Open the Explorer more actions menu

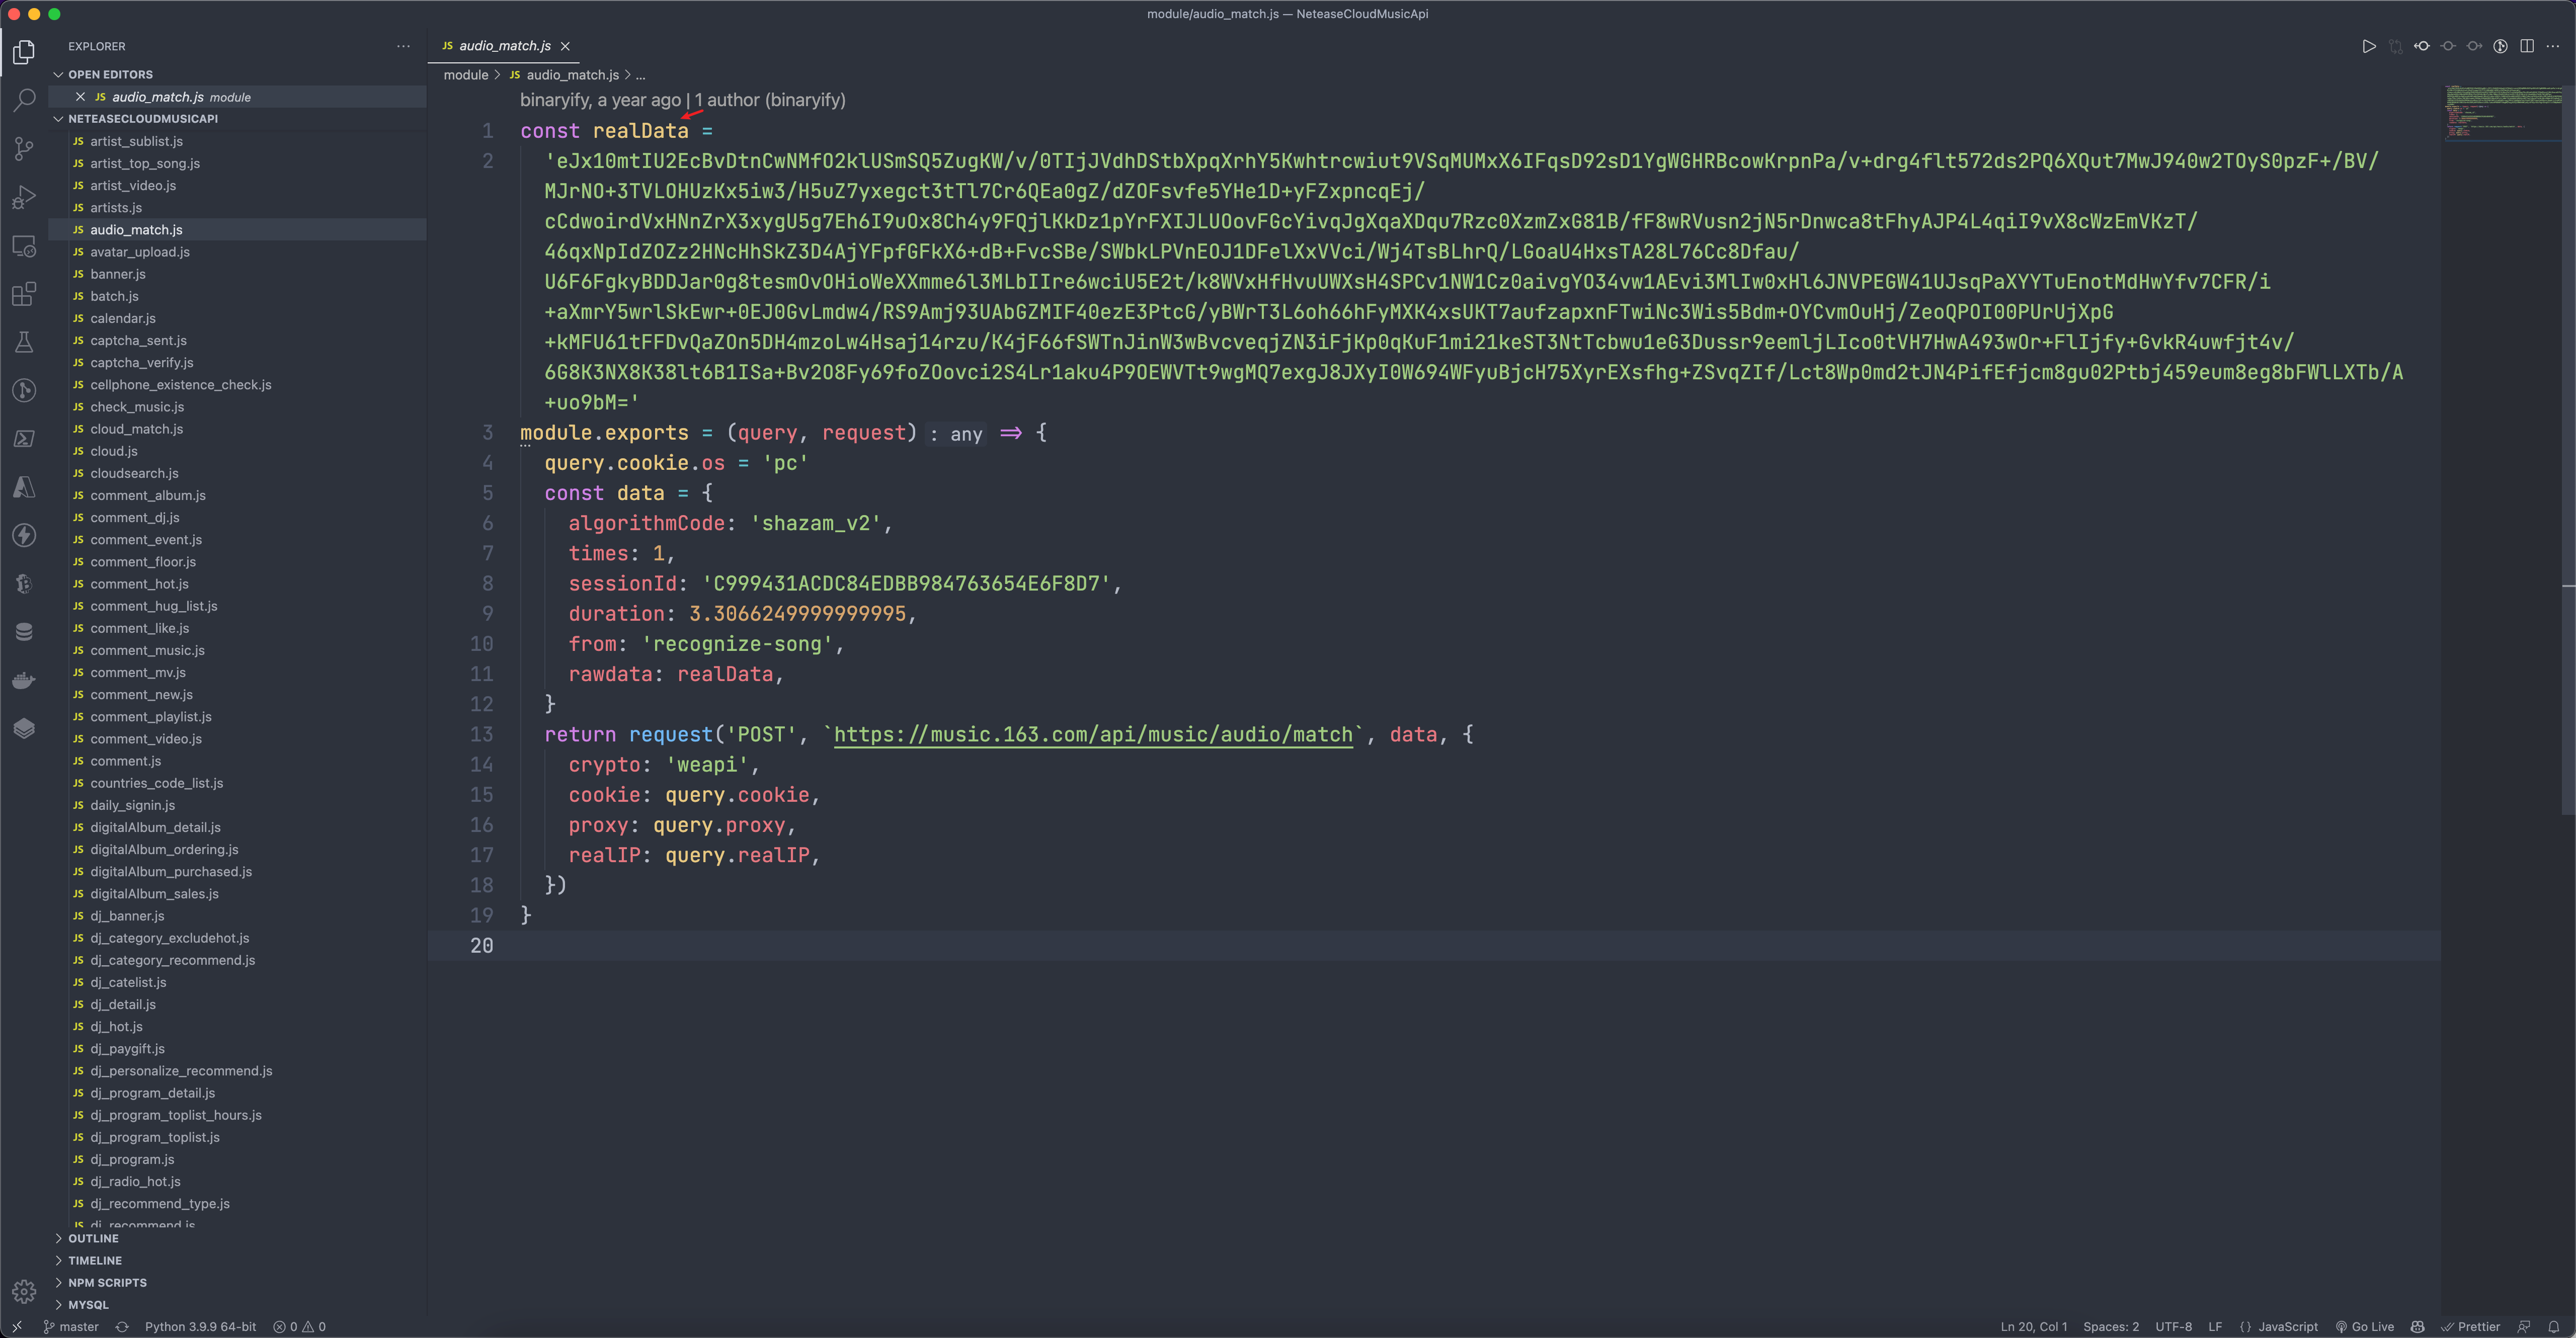pos(403,46)
